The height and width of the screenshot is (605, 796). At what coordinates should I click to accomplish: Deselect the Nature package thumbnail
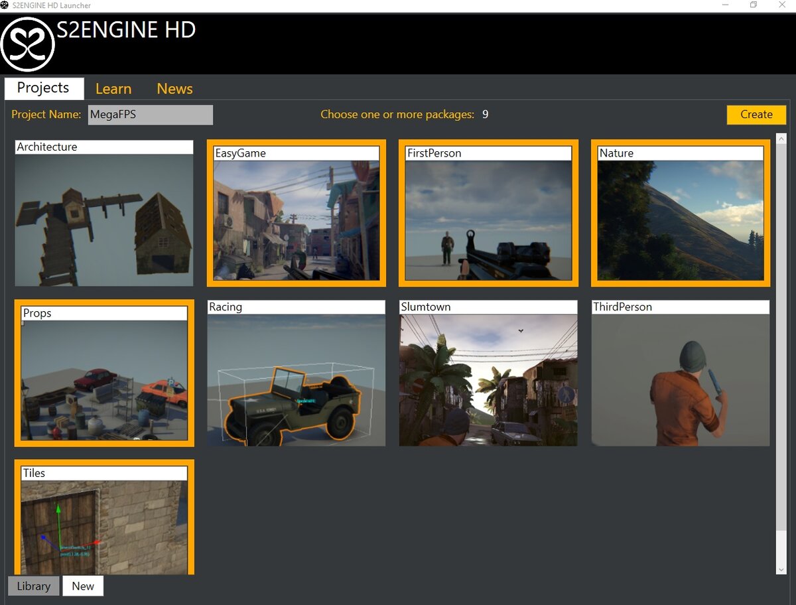(x=681, y=213)
